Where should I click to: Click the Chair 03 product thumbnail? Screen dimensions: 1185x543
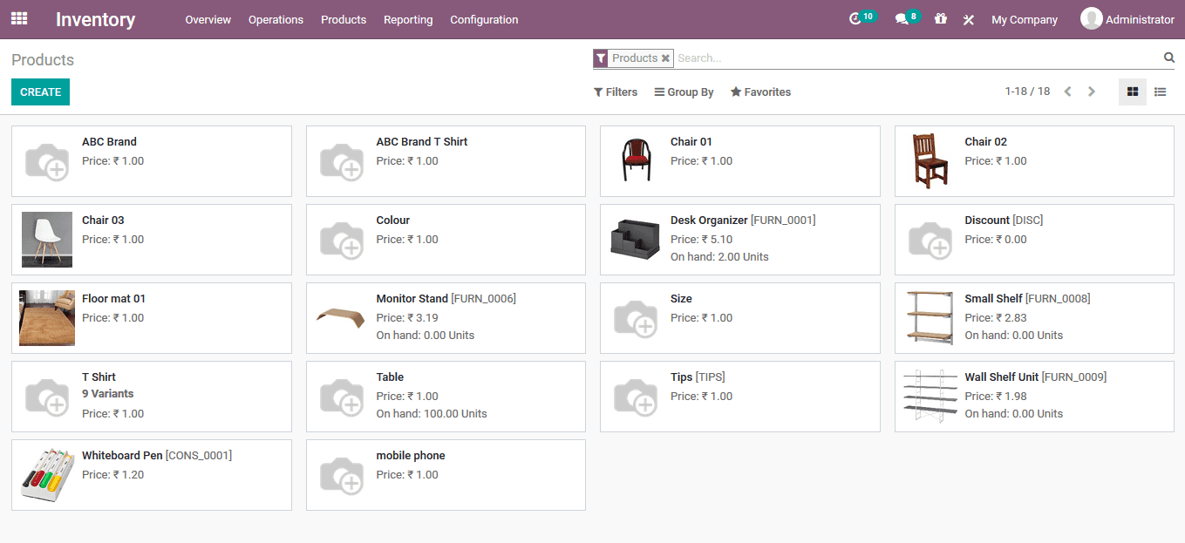click(46, 239)
